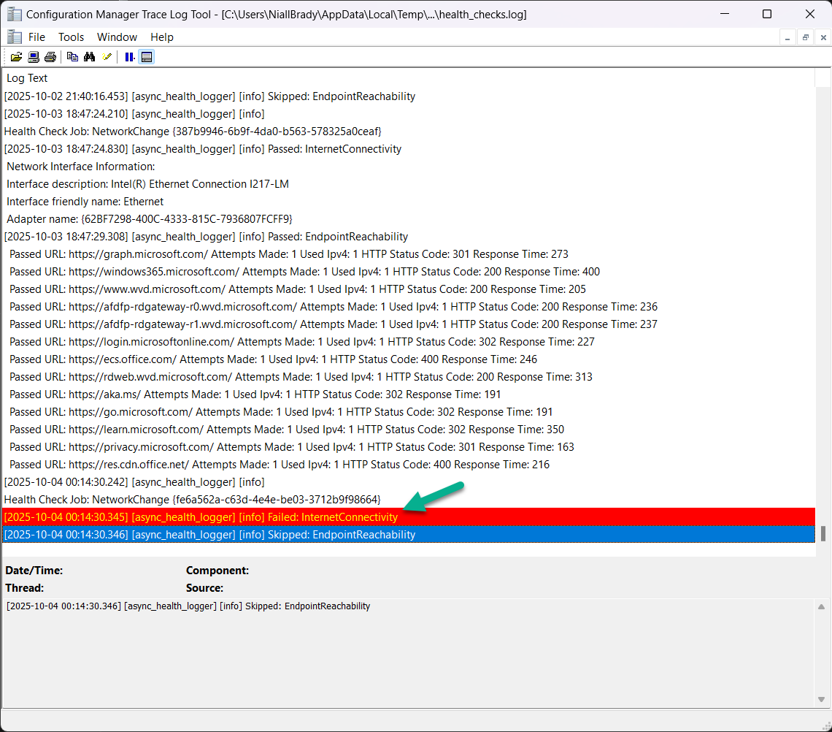This screenshot has height=732, width=832.
Task: Click the Log Text column header
Action: pyautogui.click(x=27, y=78)
